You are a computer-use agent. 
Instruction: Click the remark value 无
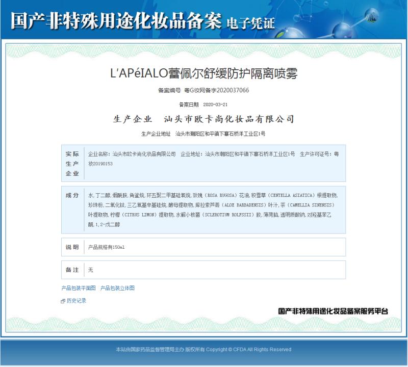coord(90,270)
